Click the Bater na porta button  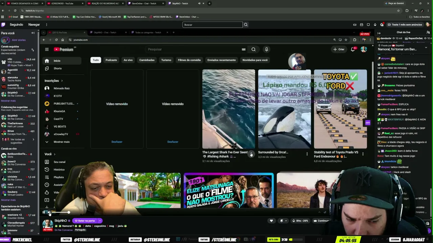pos(85,221)
